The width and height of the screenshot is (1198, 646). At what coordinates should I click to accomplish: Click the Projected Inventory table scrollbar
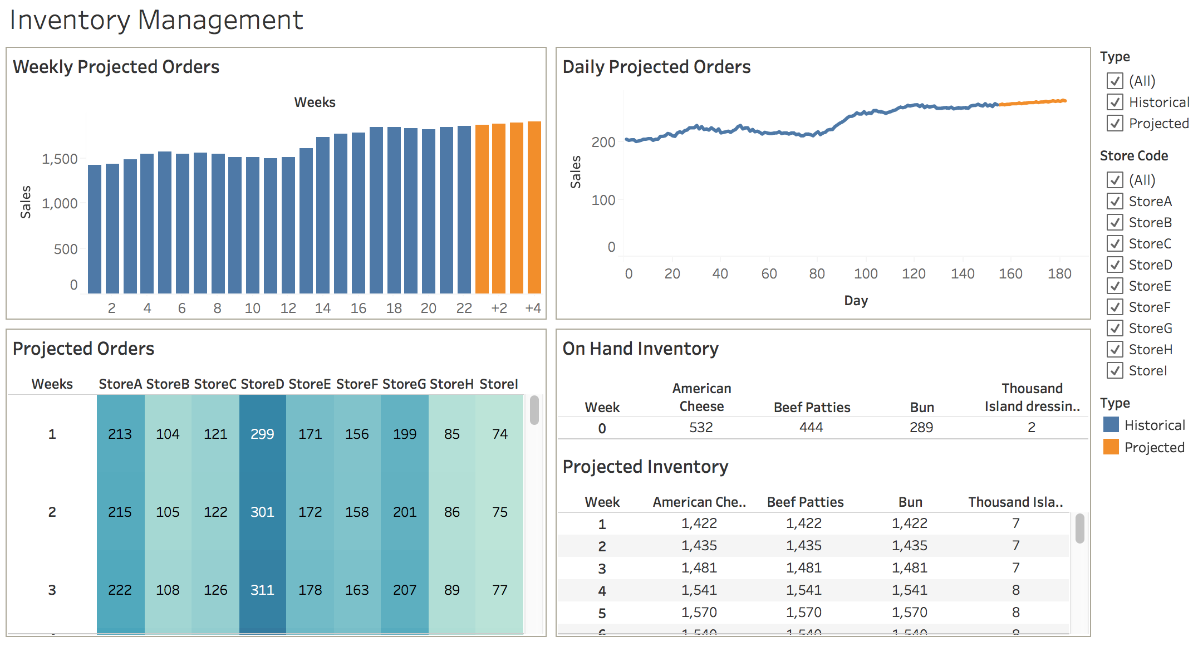(x=1080, y=528)
